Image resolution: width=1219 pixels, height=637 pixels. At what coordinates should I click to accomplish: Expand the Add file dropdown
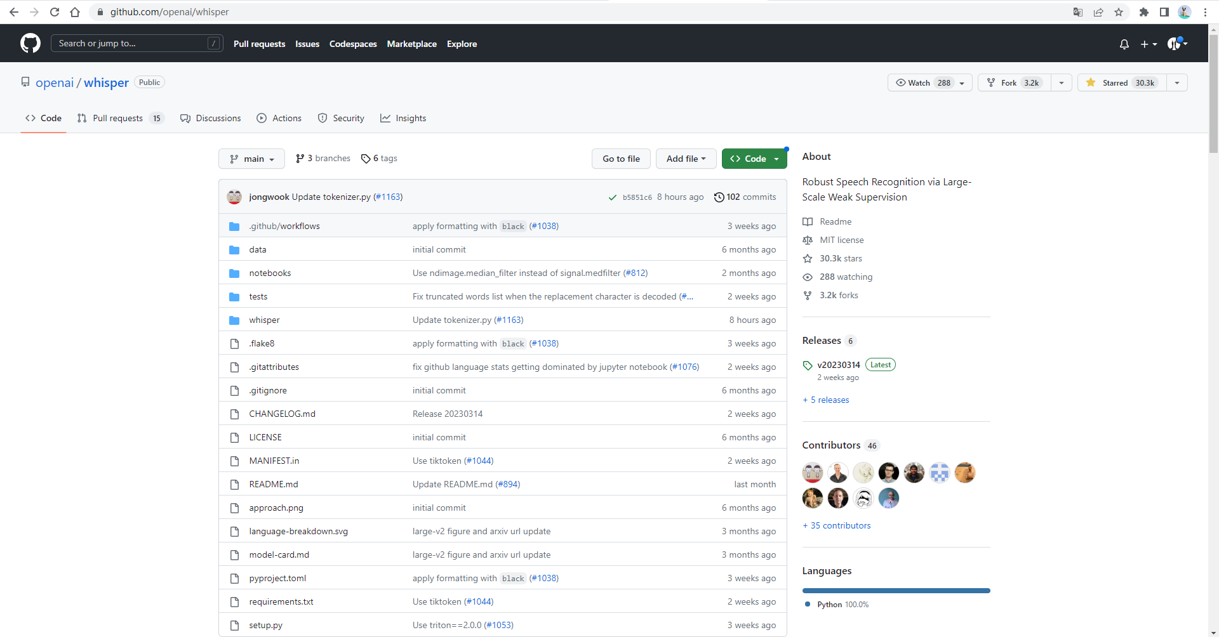[686, 159]
